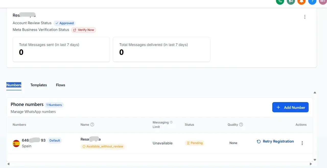Click the Meta Business Verification Status label
Viewport: 327px width, 168px height.
tap(41, 30)
